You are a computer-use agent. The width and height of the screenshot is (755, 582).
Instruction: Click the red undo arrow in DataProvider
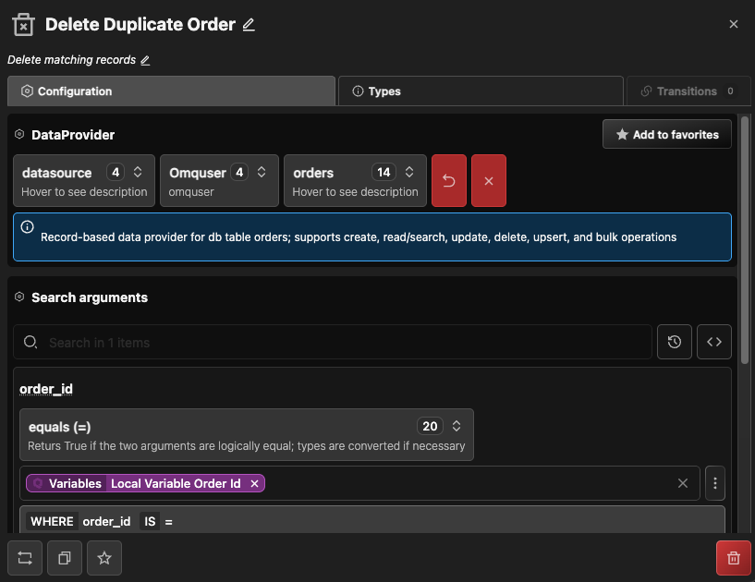(449, 180)
